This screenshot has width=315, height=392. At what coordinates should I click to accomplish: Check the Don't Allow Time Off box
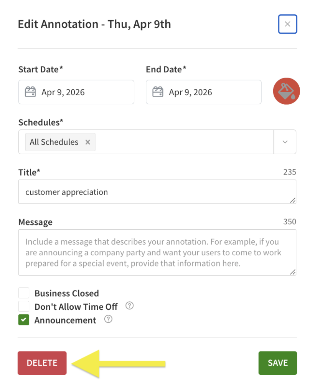(24, 307)
